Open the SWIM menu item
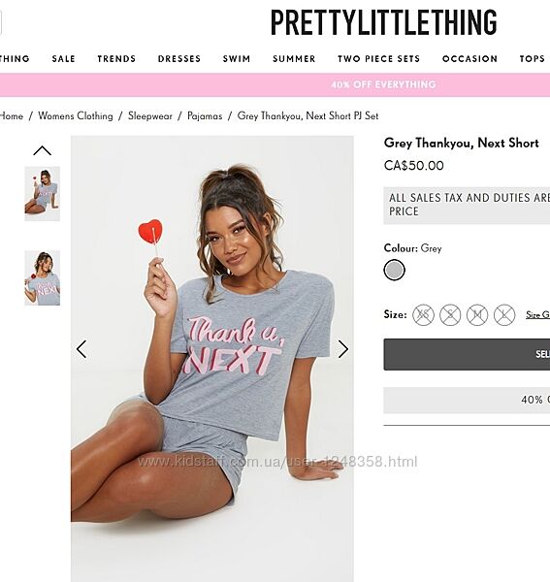 [237, 58]
